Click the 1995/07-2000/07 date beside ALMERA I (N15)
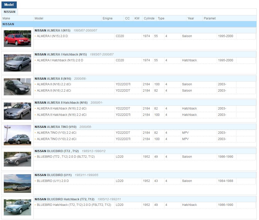This screenshot has width=259, height=220. [85, 31]
